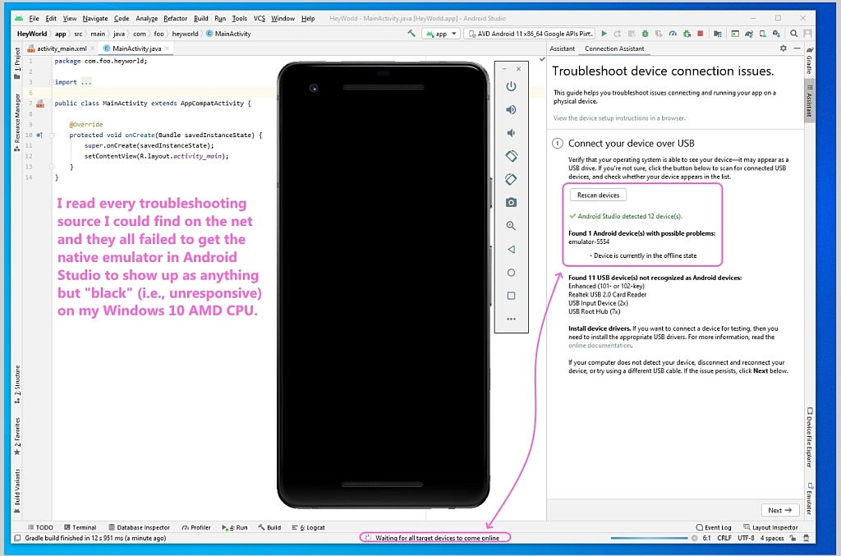Toggle the read-only lock icon in status bar
This screenshot has height=556, width=841.
point(793,538)
